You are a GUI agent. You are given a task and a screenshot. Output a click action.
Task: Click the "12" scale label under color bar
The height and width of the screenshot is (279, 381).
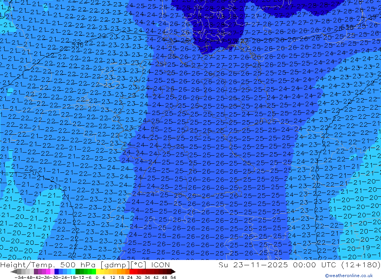(x=112, y=277)
